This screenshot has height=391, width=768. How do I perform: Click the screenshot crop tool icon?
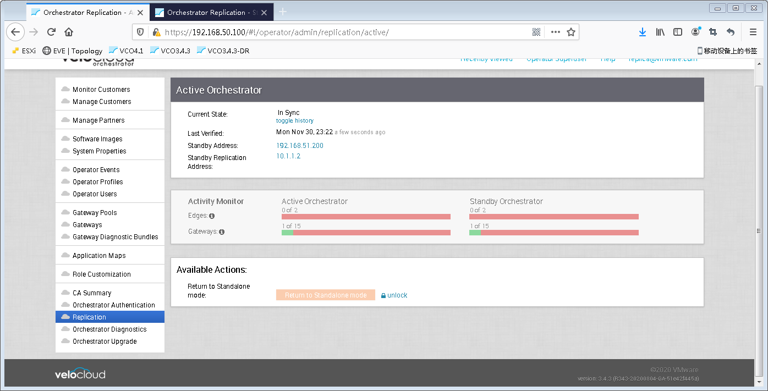tap(713, 32)
